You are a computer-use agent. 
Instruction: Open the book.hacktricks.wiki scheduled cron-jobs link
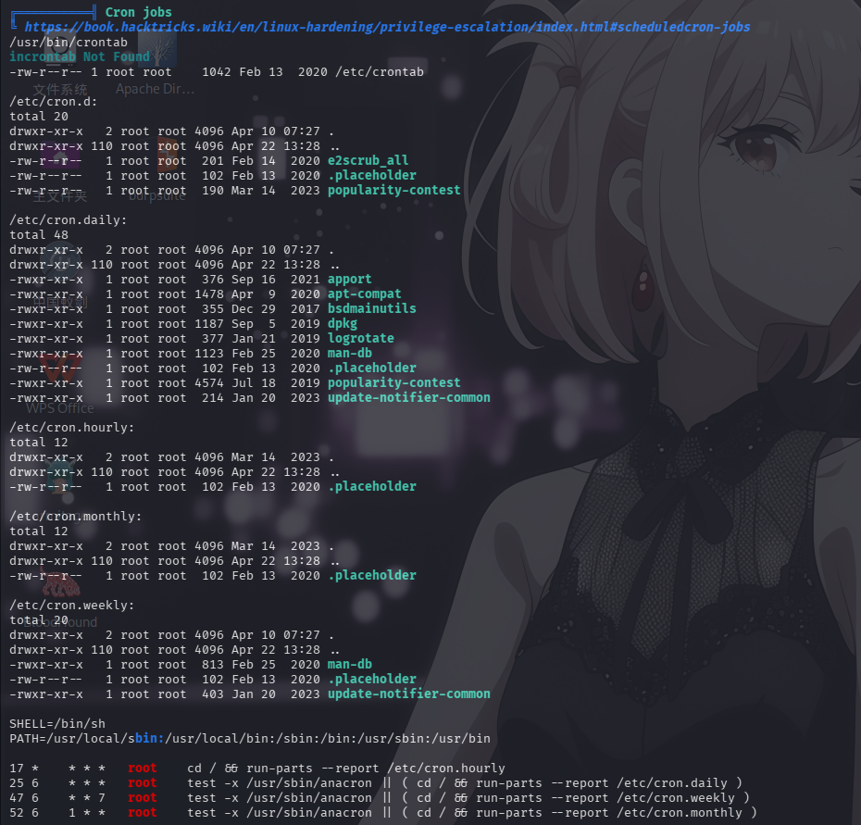[x=387, y=27]
